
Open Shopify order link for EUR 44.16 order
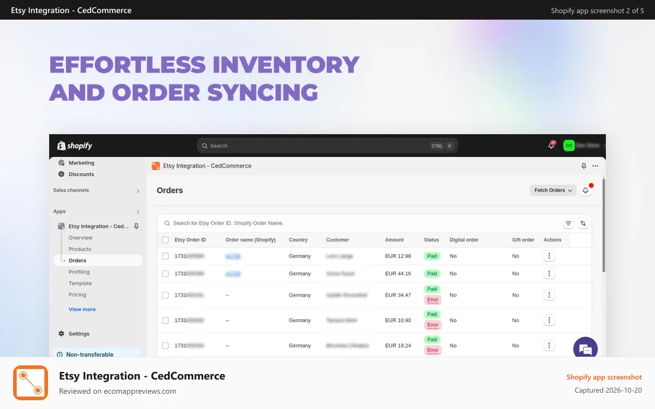pyautogui.click(x=233, y=274)
